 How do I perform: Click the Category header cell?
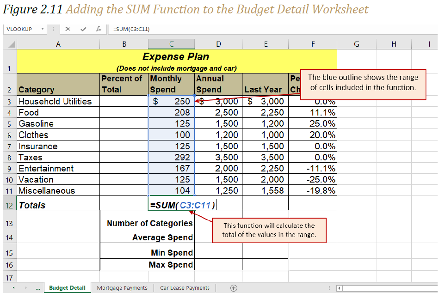tap(58, 84)
